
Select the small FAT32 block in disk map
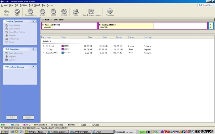[x=211, y=26]
